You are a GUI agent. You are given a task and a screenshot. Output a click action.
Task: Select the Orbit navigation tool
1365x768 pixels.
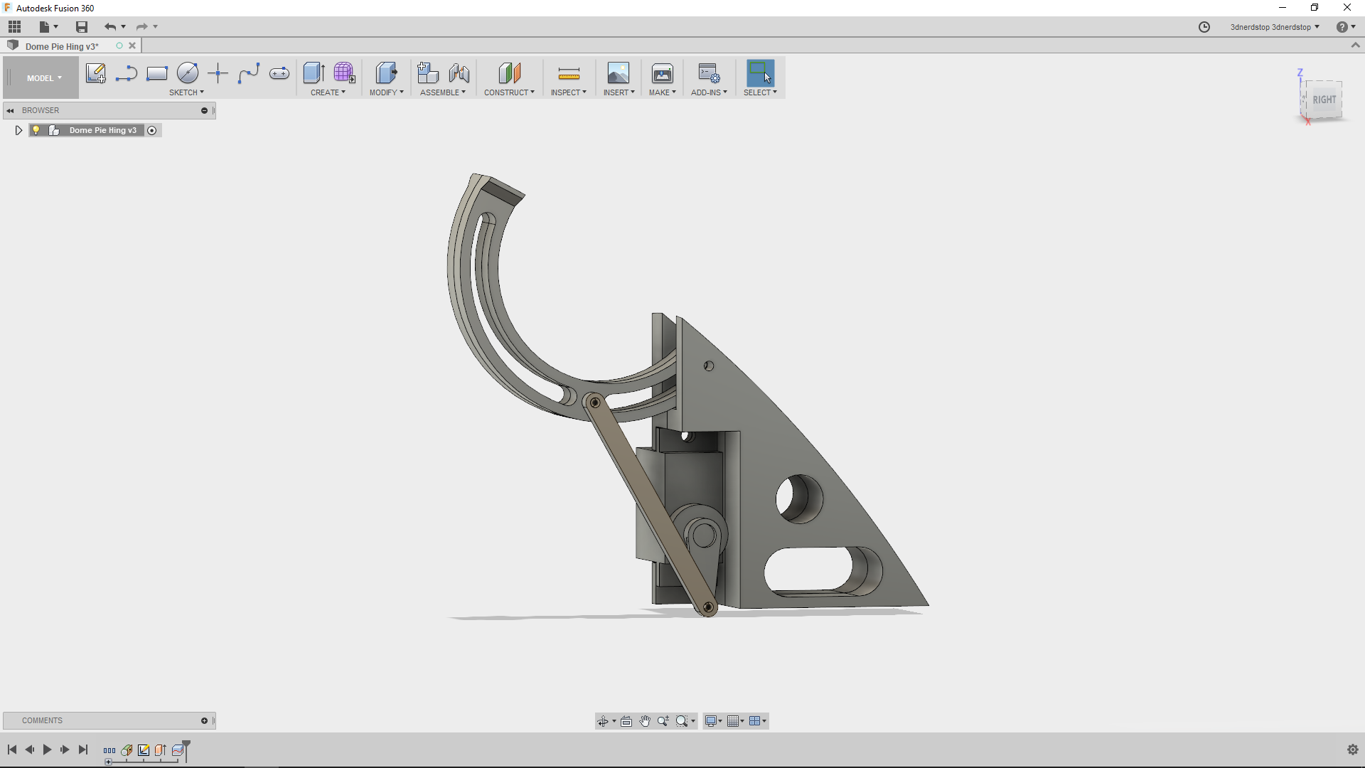(x=603, y=721)
